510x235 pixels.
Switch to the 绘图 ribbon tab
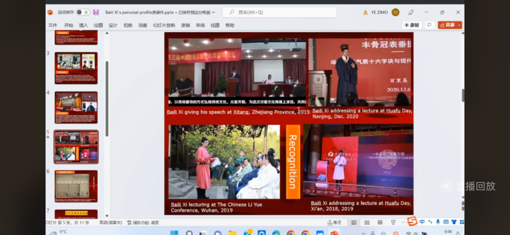coord(98,25)
